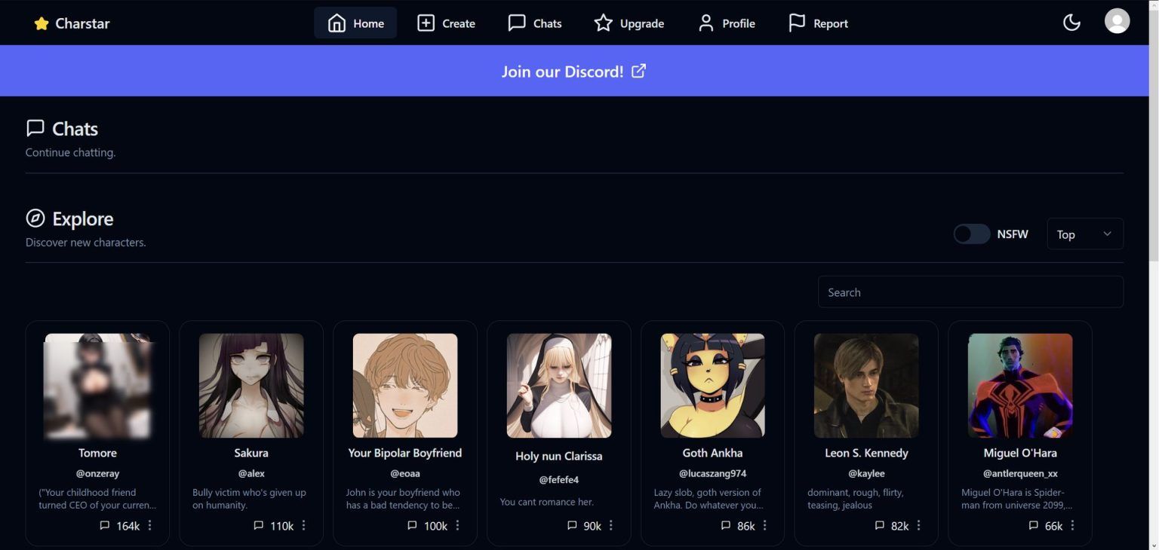
Task: Click the Explore compass icon
Action: tap(34, 218)
